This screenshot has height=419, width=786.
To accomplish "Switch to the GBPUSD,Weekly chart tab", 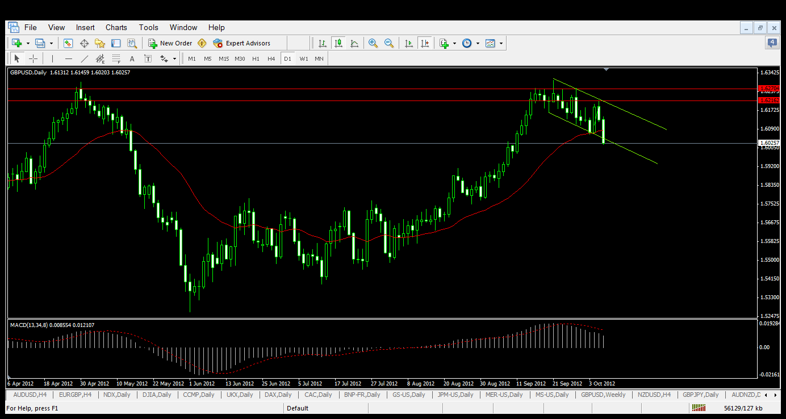I will click(x=603, y=395).
